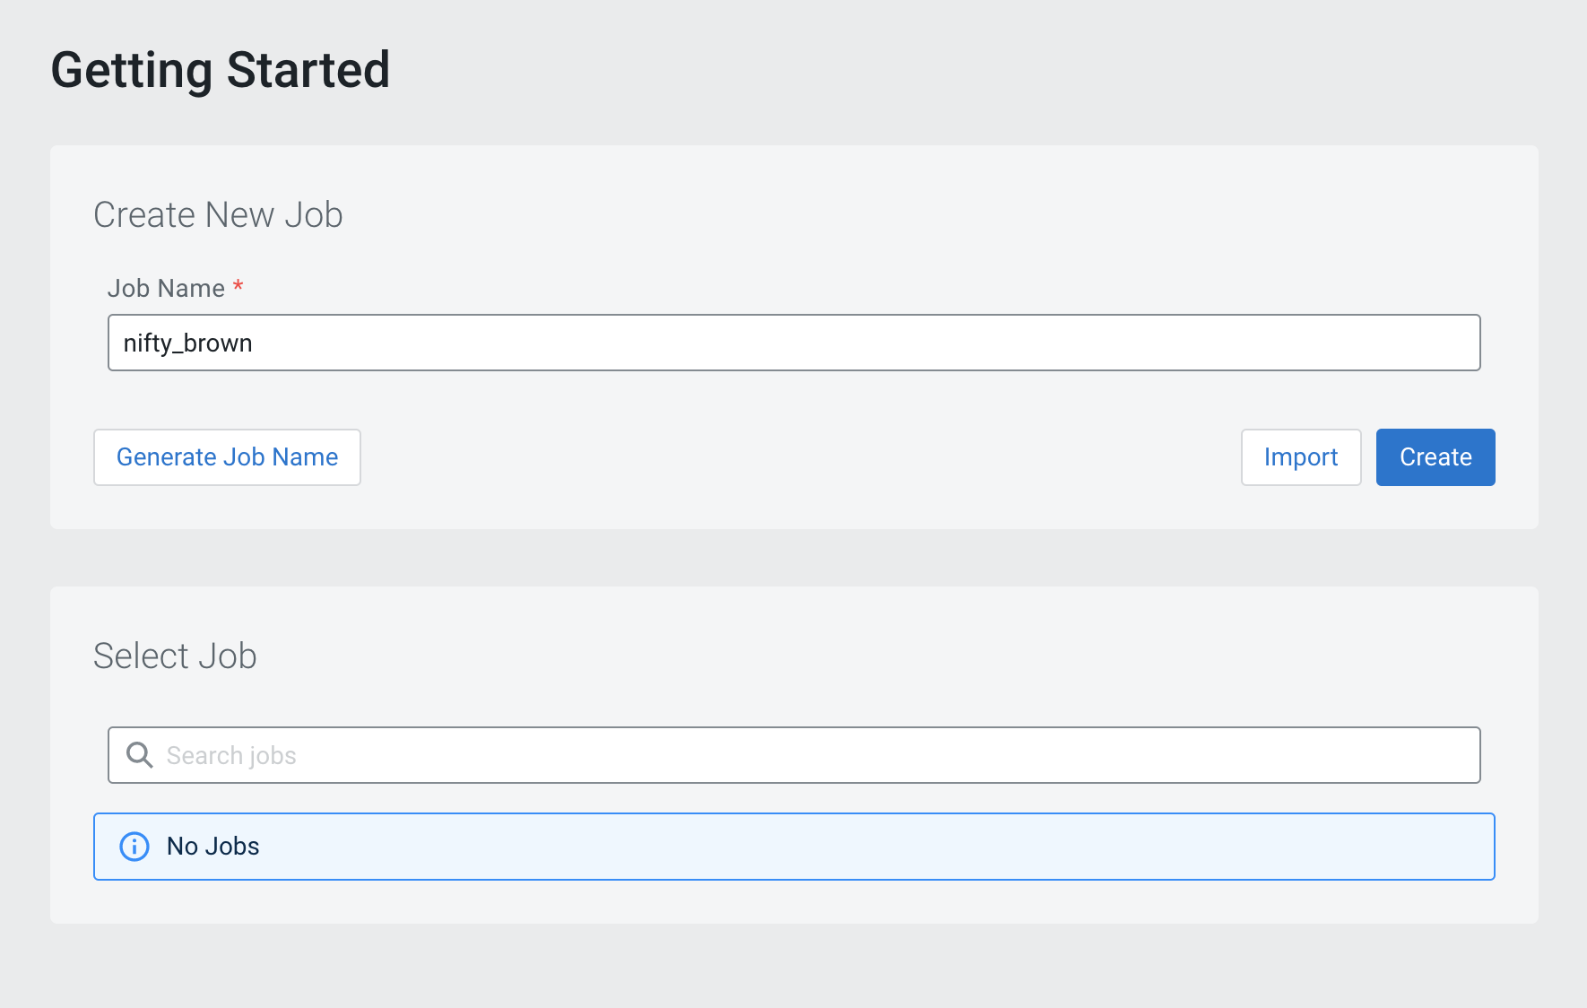Focus the Search jobs field
Screen dimensions: 1587x1008
coord(793,755)
